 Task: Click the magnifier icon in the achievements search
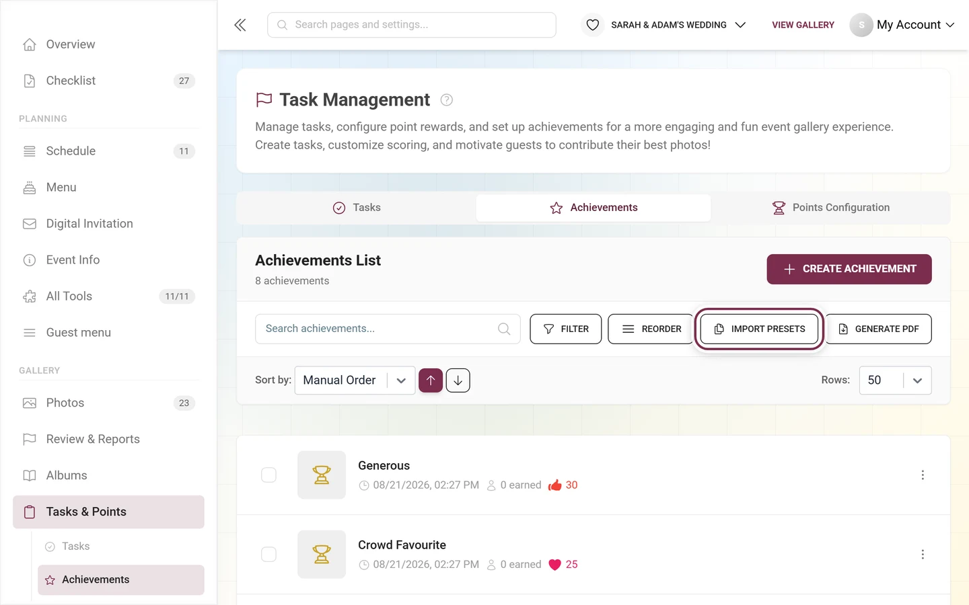504,329
